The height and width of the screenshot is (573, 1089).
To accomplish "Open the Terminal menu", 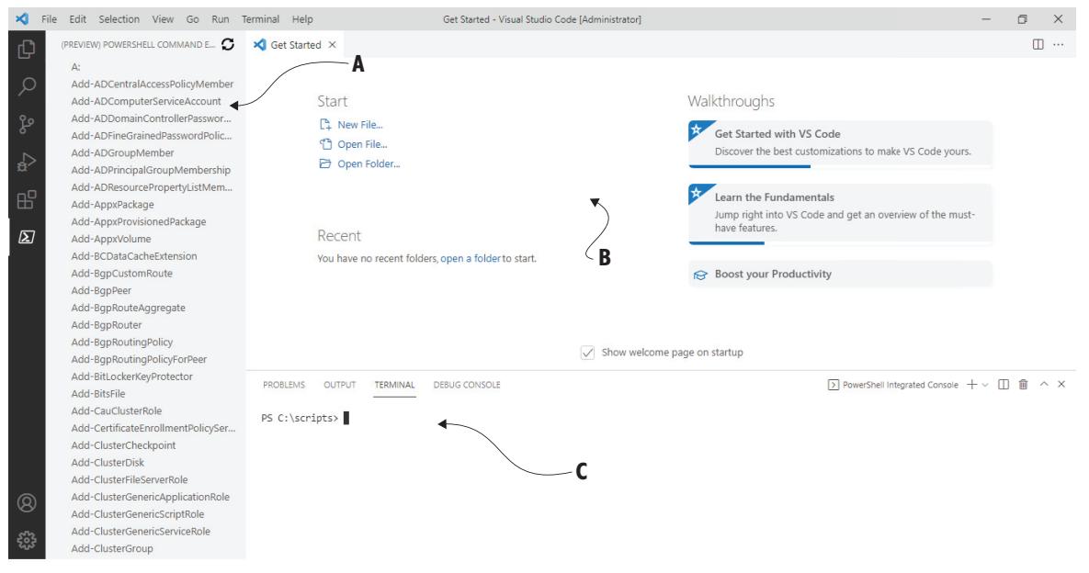I will point(260,19).
